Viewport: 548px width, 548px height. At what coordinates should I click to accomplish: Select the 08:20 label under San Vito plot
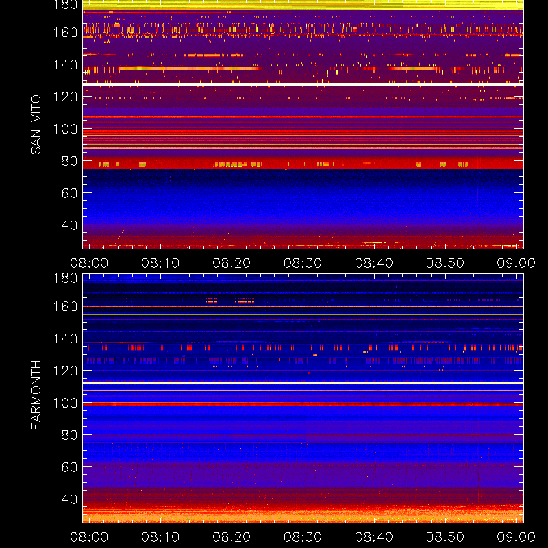point(232,263)
